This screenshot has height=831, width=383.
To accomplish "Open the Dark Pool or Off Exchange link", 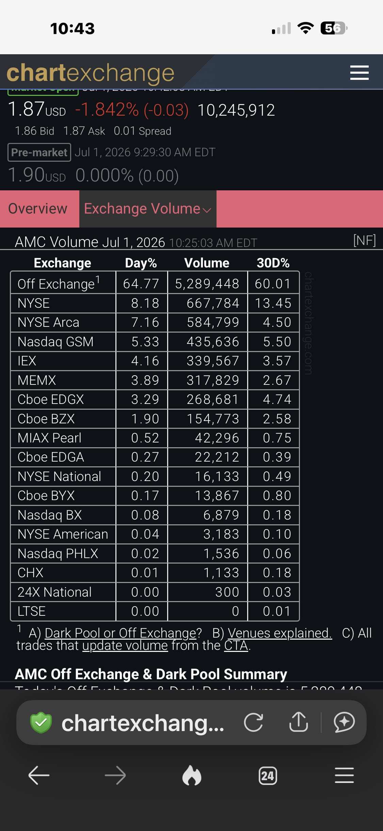I will pos(123,633).
